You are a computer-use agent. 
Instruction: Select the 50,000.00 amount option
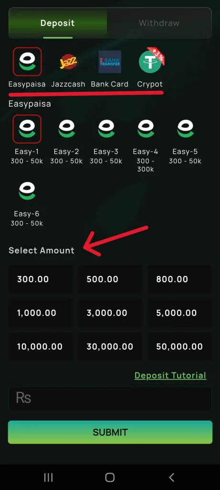[x=180, y=346]
